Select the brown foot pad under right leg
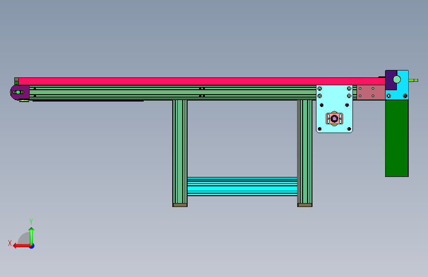Screen dimensions: 428x277 click(x=305, y=205)
